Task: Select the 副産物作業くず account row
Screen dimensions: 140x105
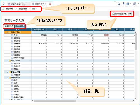Action: (x=69, y=97)
